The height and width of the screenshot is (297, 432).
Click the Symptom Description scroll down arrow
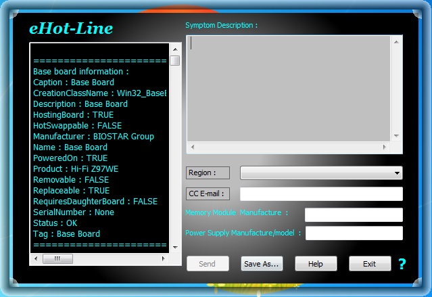point(397,136)
